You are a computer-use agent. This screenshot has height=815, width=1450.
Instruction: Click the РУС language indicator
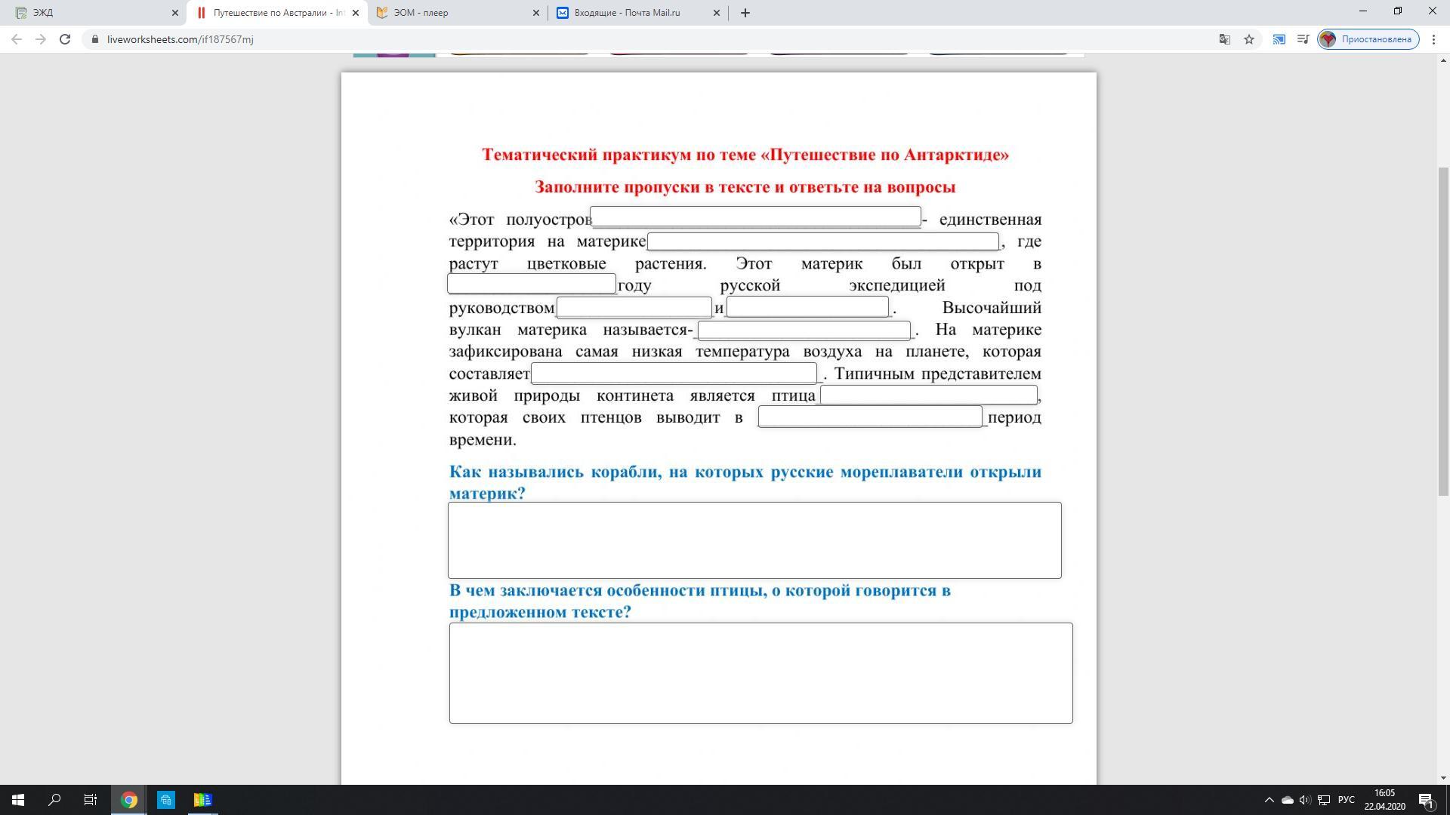coord(1346,800)
